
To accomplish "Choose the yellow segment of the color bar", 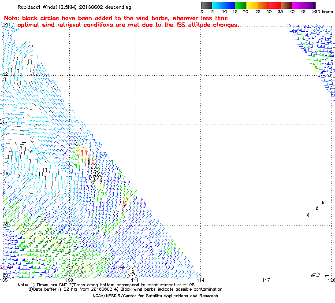I will [x=252, y=5].
